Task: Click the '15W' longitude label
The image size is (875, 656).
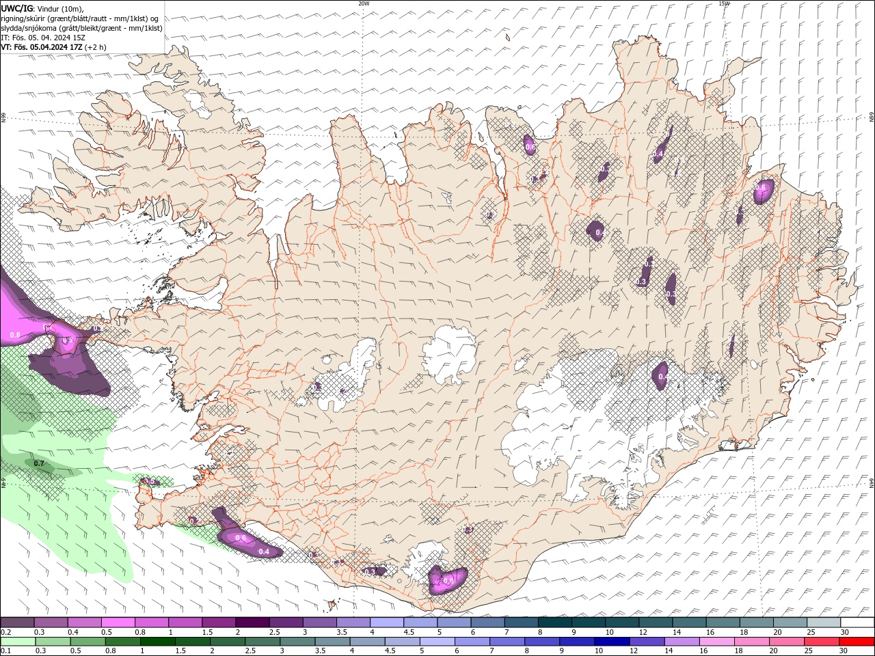Action: (x=724, y=3)
